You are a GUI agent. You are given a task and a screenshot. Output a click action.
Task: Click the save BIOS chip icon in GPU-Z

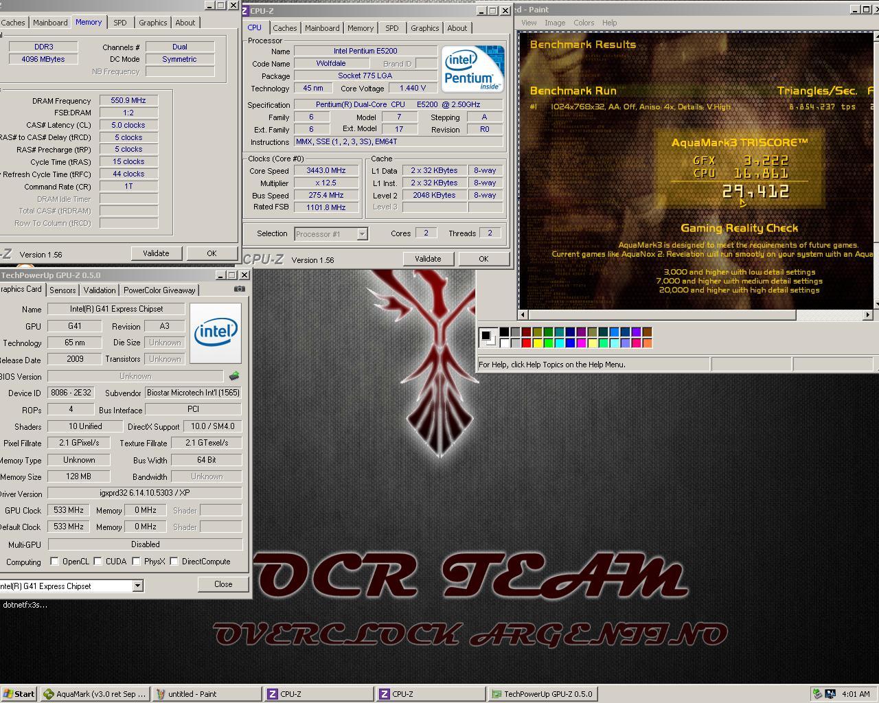(x=234, y=376)
